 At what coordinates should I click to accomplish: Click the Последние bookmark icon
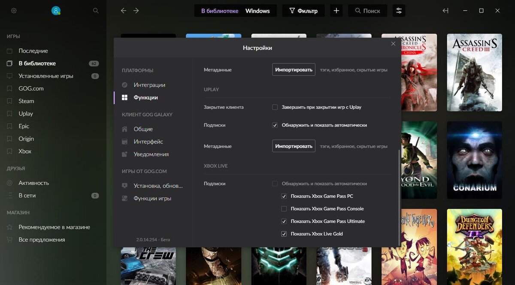tap(9, 51)
